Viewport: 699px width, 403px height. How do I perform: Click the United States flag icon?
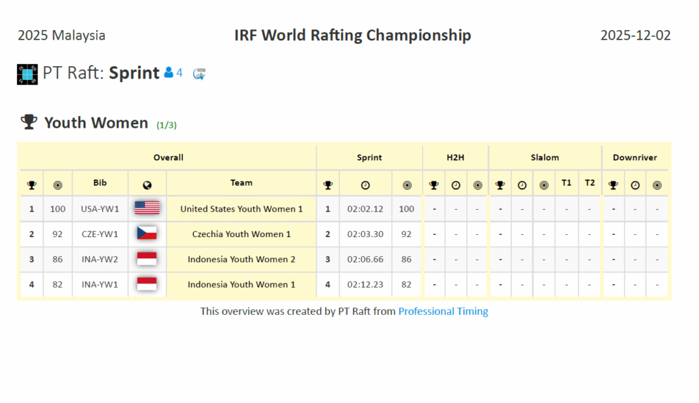(x=147, y=208)
